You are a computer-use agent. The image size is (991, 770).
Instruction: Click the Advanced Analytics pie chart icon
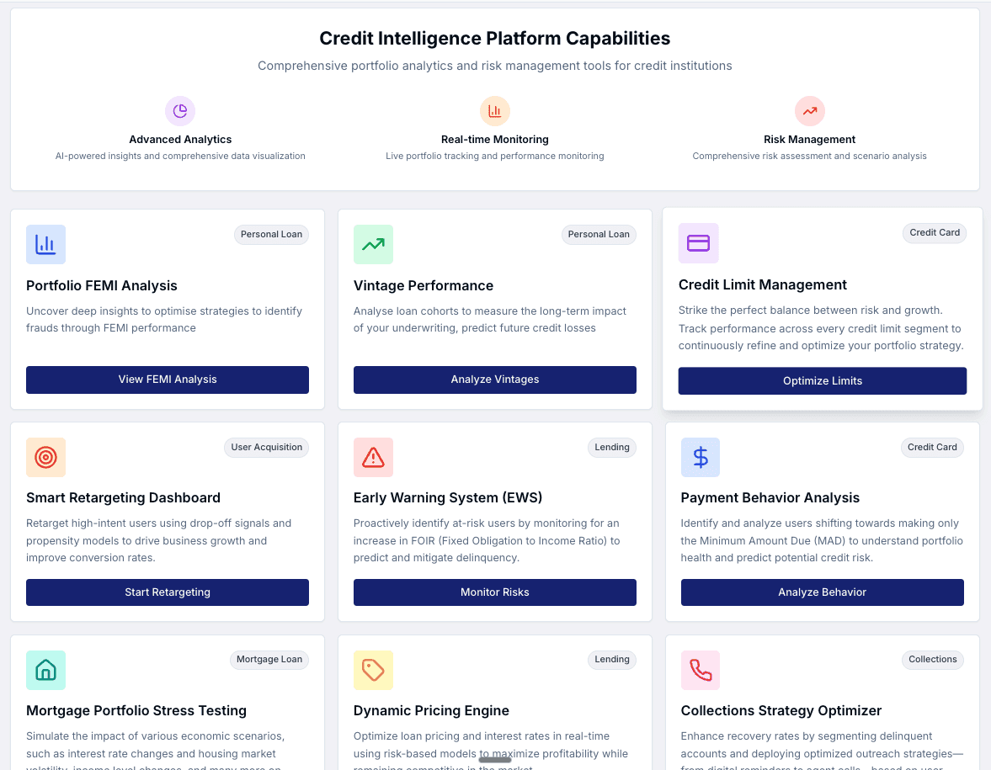point(180,111)
